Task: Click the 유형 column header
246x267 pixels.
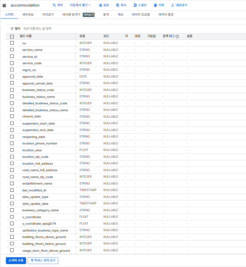Action: point(82,36)
